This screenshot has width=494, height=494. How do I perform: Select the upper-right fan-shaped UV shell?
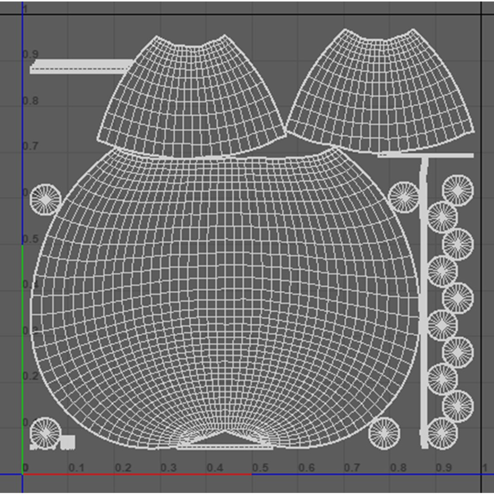(380, 91)
